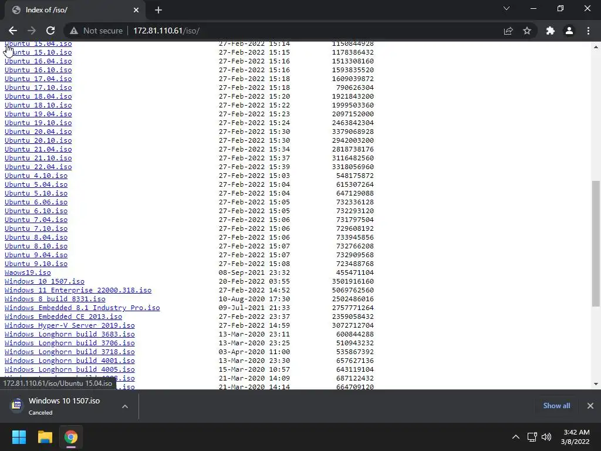
Task: Open the network icon in system tray
Action: pyautogui.click(x=532, y=437)
